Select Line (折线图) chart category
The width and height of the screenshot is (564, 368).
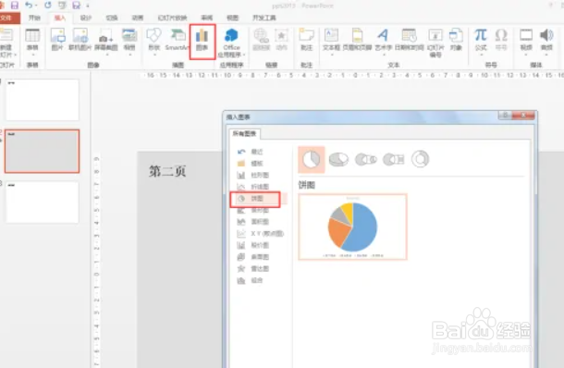click(259, 187)
